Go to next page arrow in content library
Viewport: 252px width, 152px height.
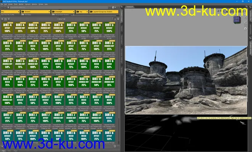(x=9, y=19)
